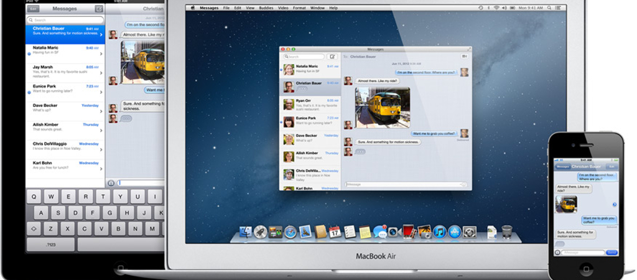Select Ailish Kimber conversation in Mac Messages
637x280 pixels.
[x=310, y=157]
